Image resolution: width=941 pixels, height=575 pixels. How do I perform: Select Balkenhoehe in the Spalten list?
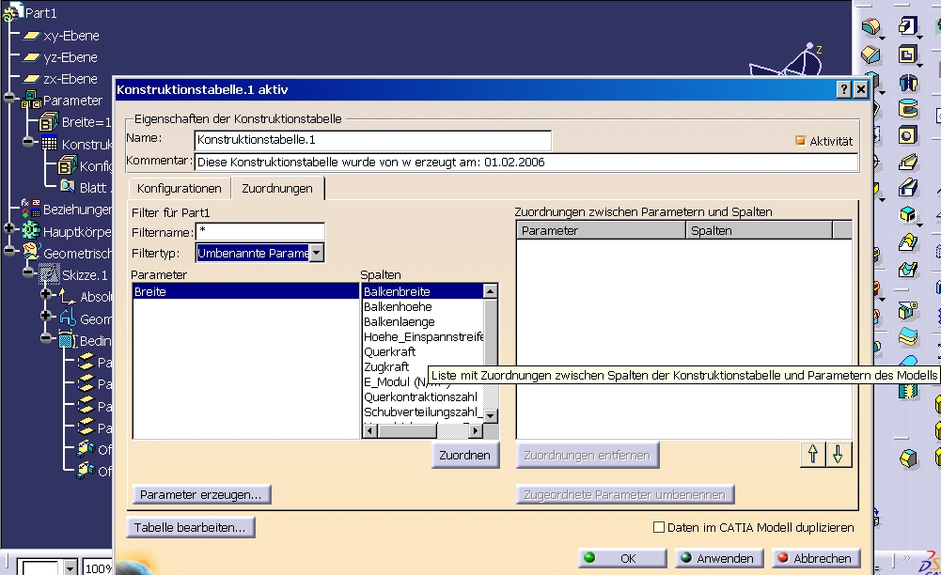click(x=423, y=307)
